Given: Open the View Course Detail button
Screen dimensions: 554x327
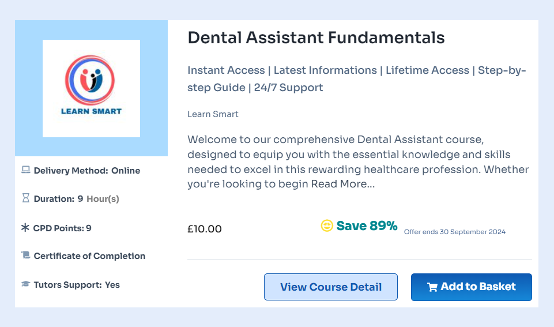Looking at the screenshot, I should pyautogui.click(x=331, y=287).
